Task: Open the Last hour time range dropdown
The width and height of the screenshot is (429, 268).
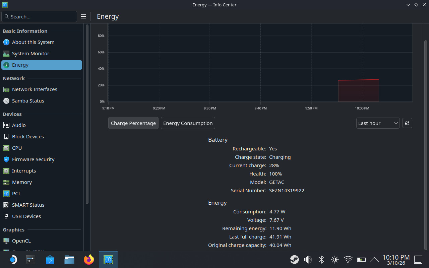Action: pyautogui.click(x=378, y=123)
